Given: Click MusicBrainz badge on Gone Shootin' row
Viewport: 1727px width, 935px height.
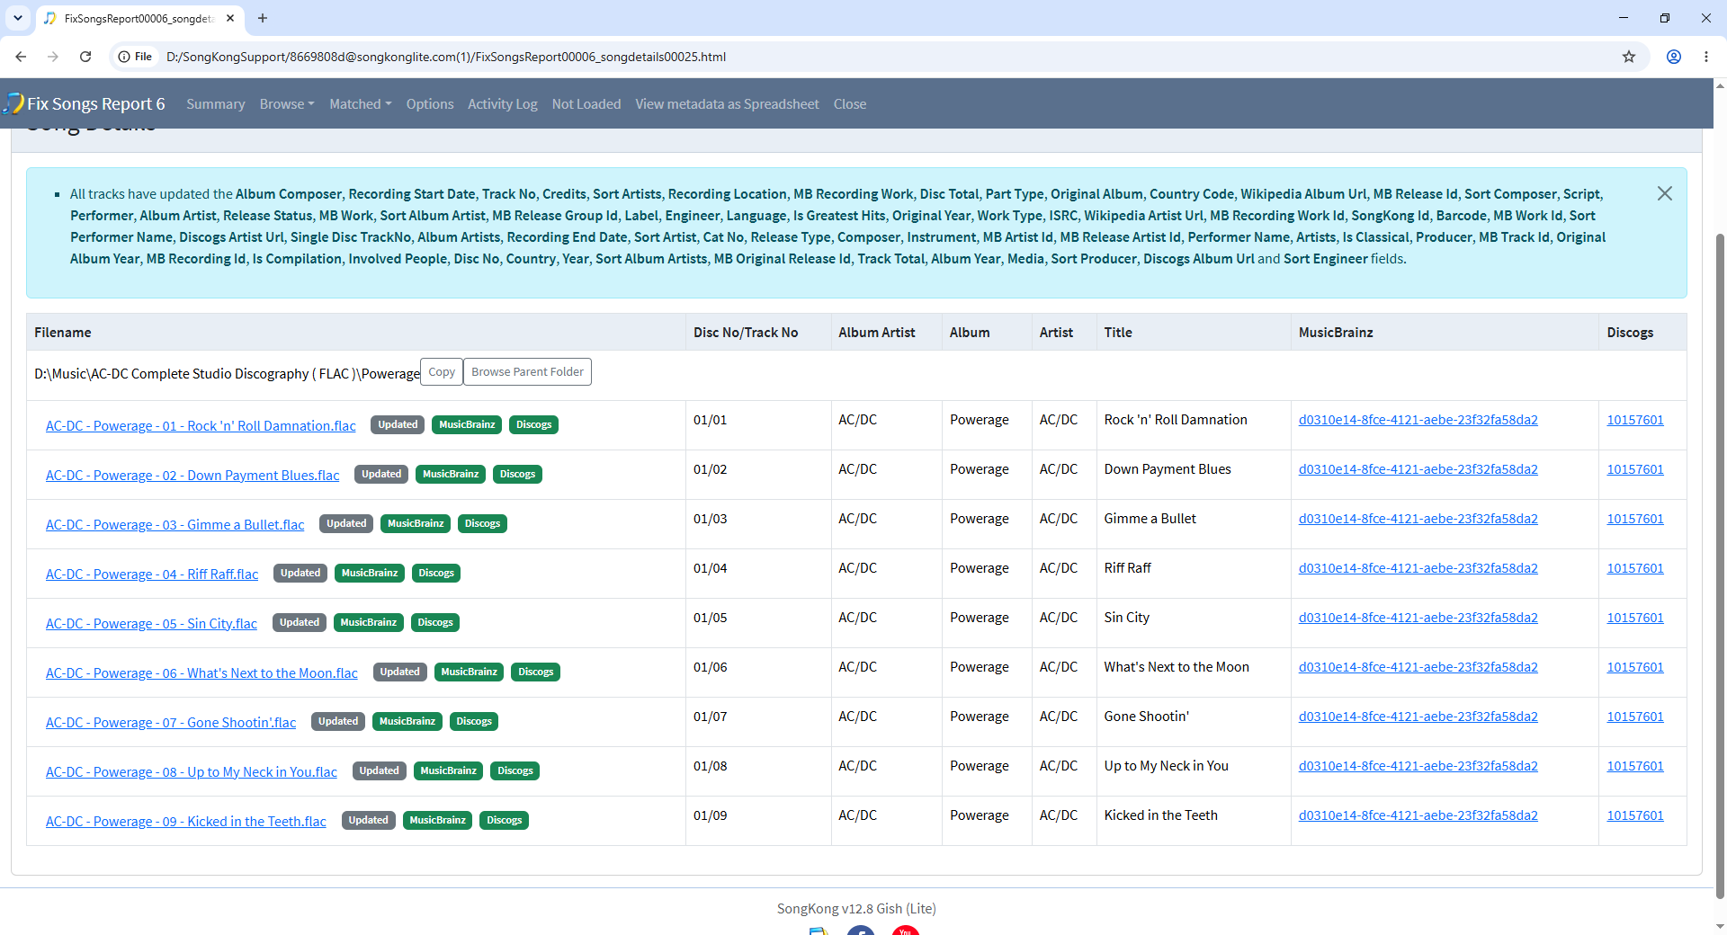Looking at the screenshot, I should 407,722.
